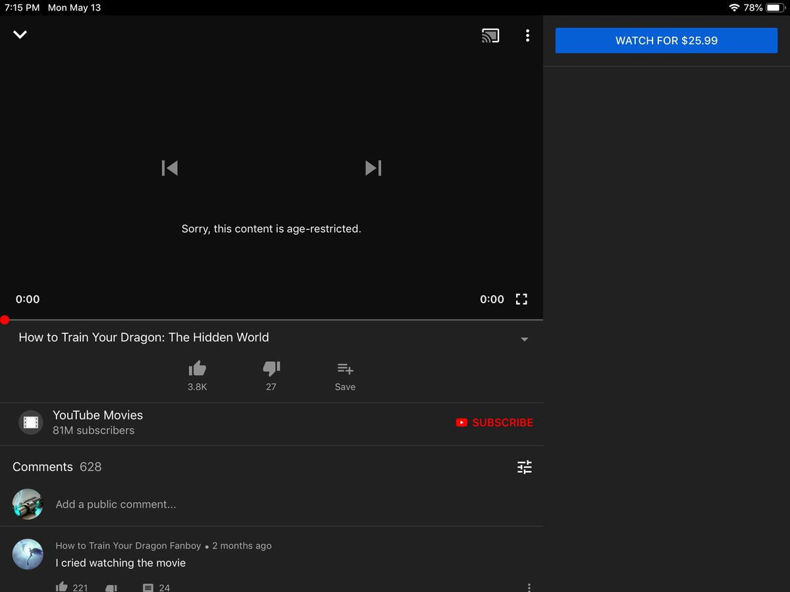Image resolution: width=790 pixels, height=592 pixels.
Task: Open the Cast to device icon
Action: point(490,36)
